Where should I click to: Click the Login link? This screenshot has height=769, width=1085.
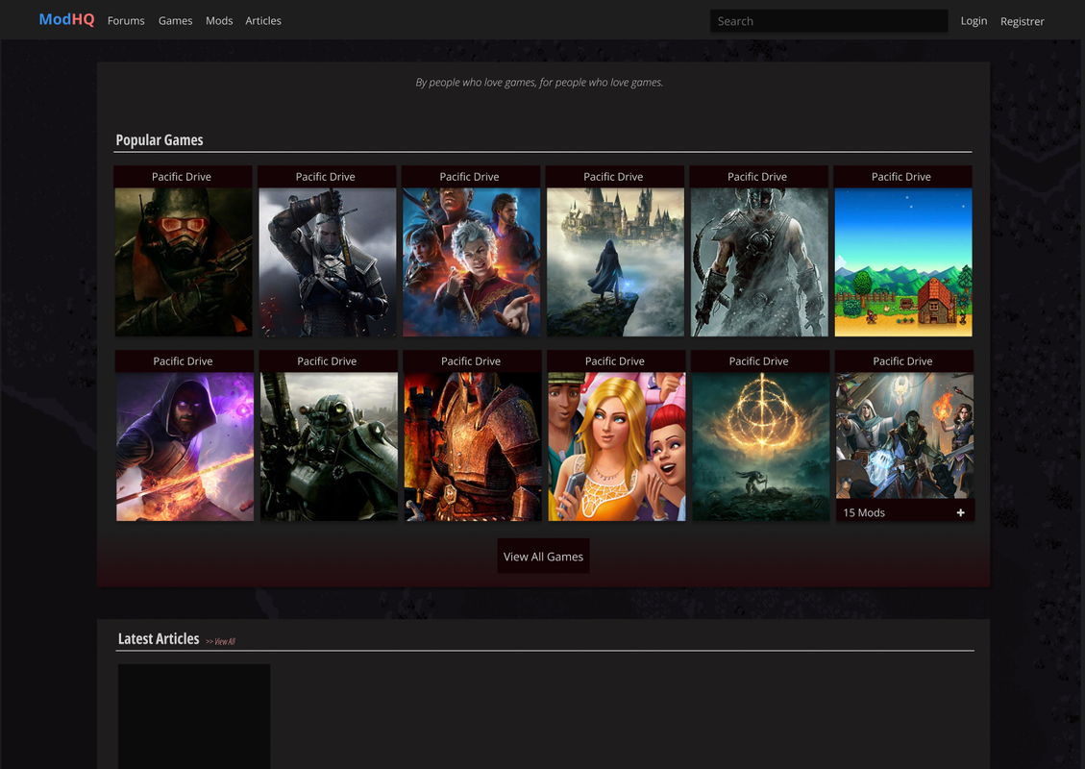coord(974,21)
